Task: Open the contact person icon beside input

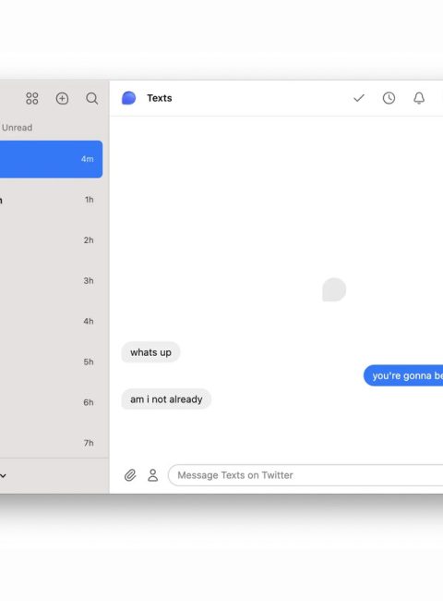Action: click(x=152, y=475)
